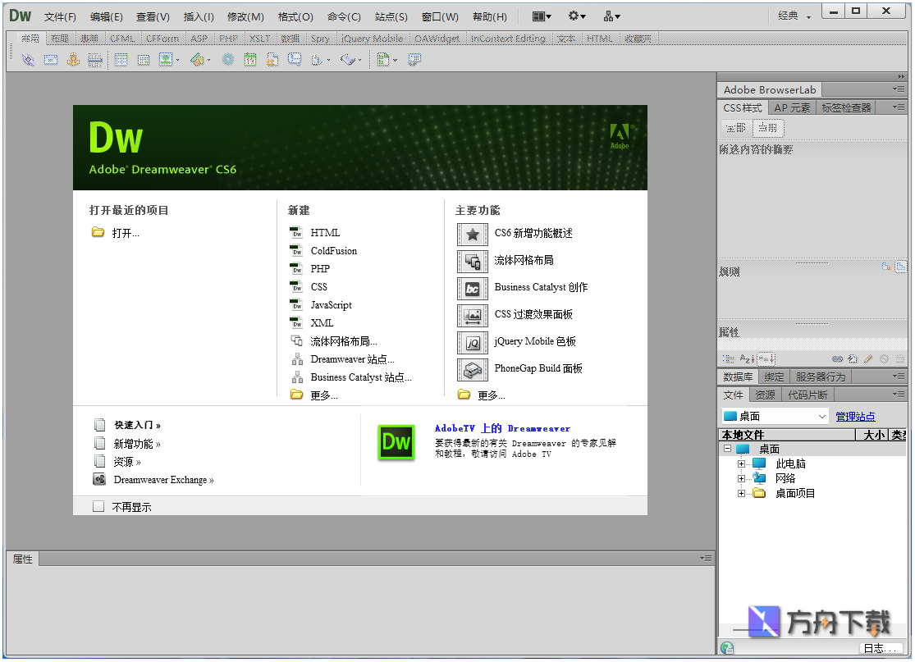This screenshot has width=915, height=662.
Task: Click the Attach Style Sheet chain icon
Action: 837,358
